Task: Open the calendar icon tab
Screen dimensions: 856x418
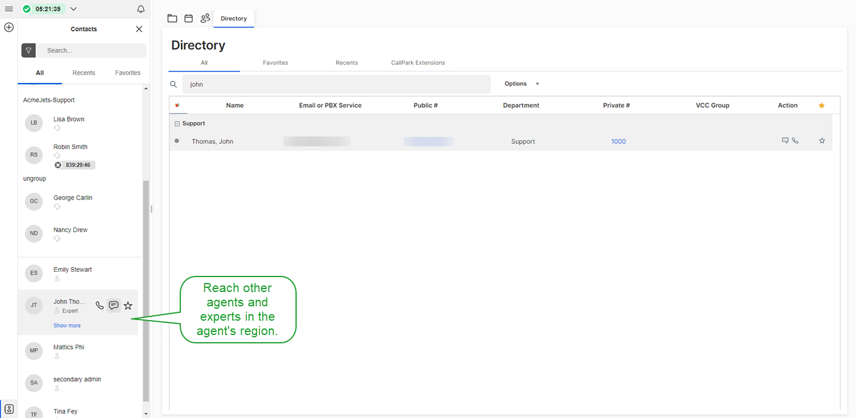Action: click(x=189, y=19)
